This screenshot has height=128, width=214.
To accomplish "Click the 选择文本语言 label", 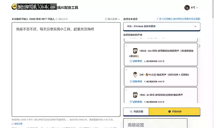I will [x=130, y=19].
